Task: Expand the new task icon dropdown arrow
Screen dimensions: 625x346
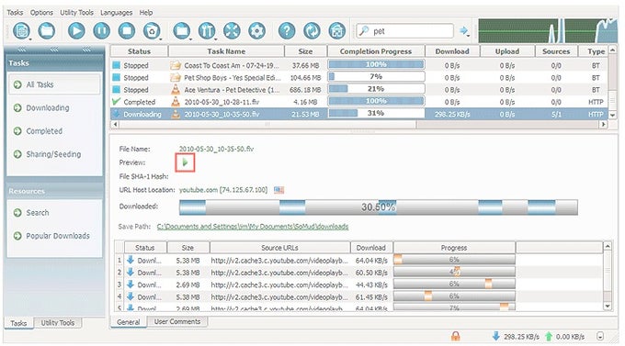Action: (x=30, y=39)
